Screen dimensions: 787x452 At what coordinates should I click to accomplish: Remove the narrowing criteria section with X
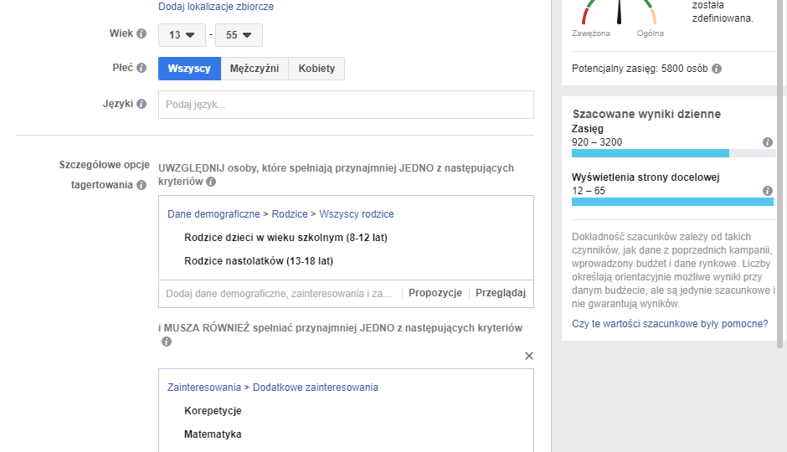click(x=528, y=356)
